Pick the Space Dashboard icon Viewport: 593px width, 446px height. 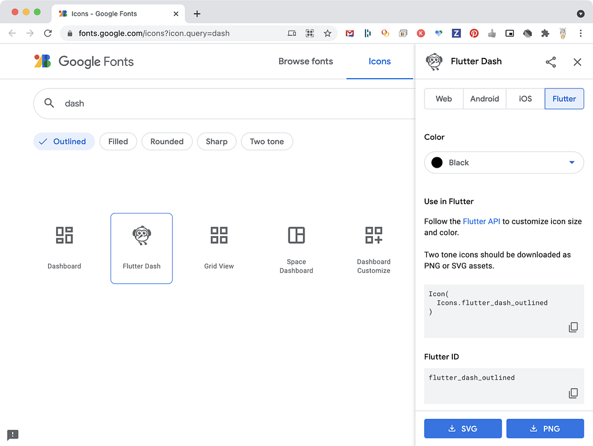[296, 248]
